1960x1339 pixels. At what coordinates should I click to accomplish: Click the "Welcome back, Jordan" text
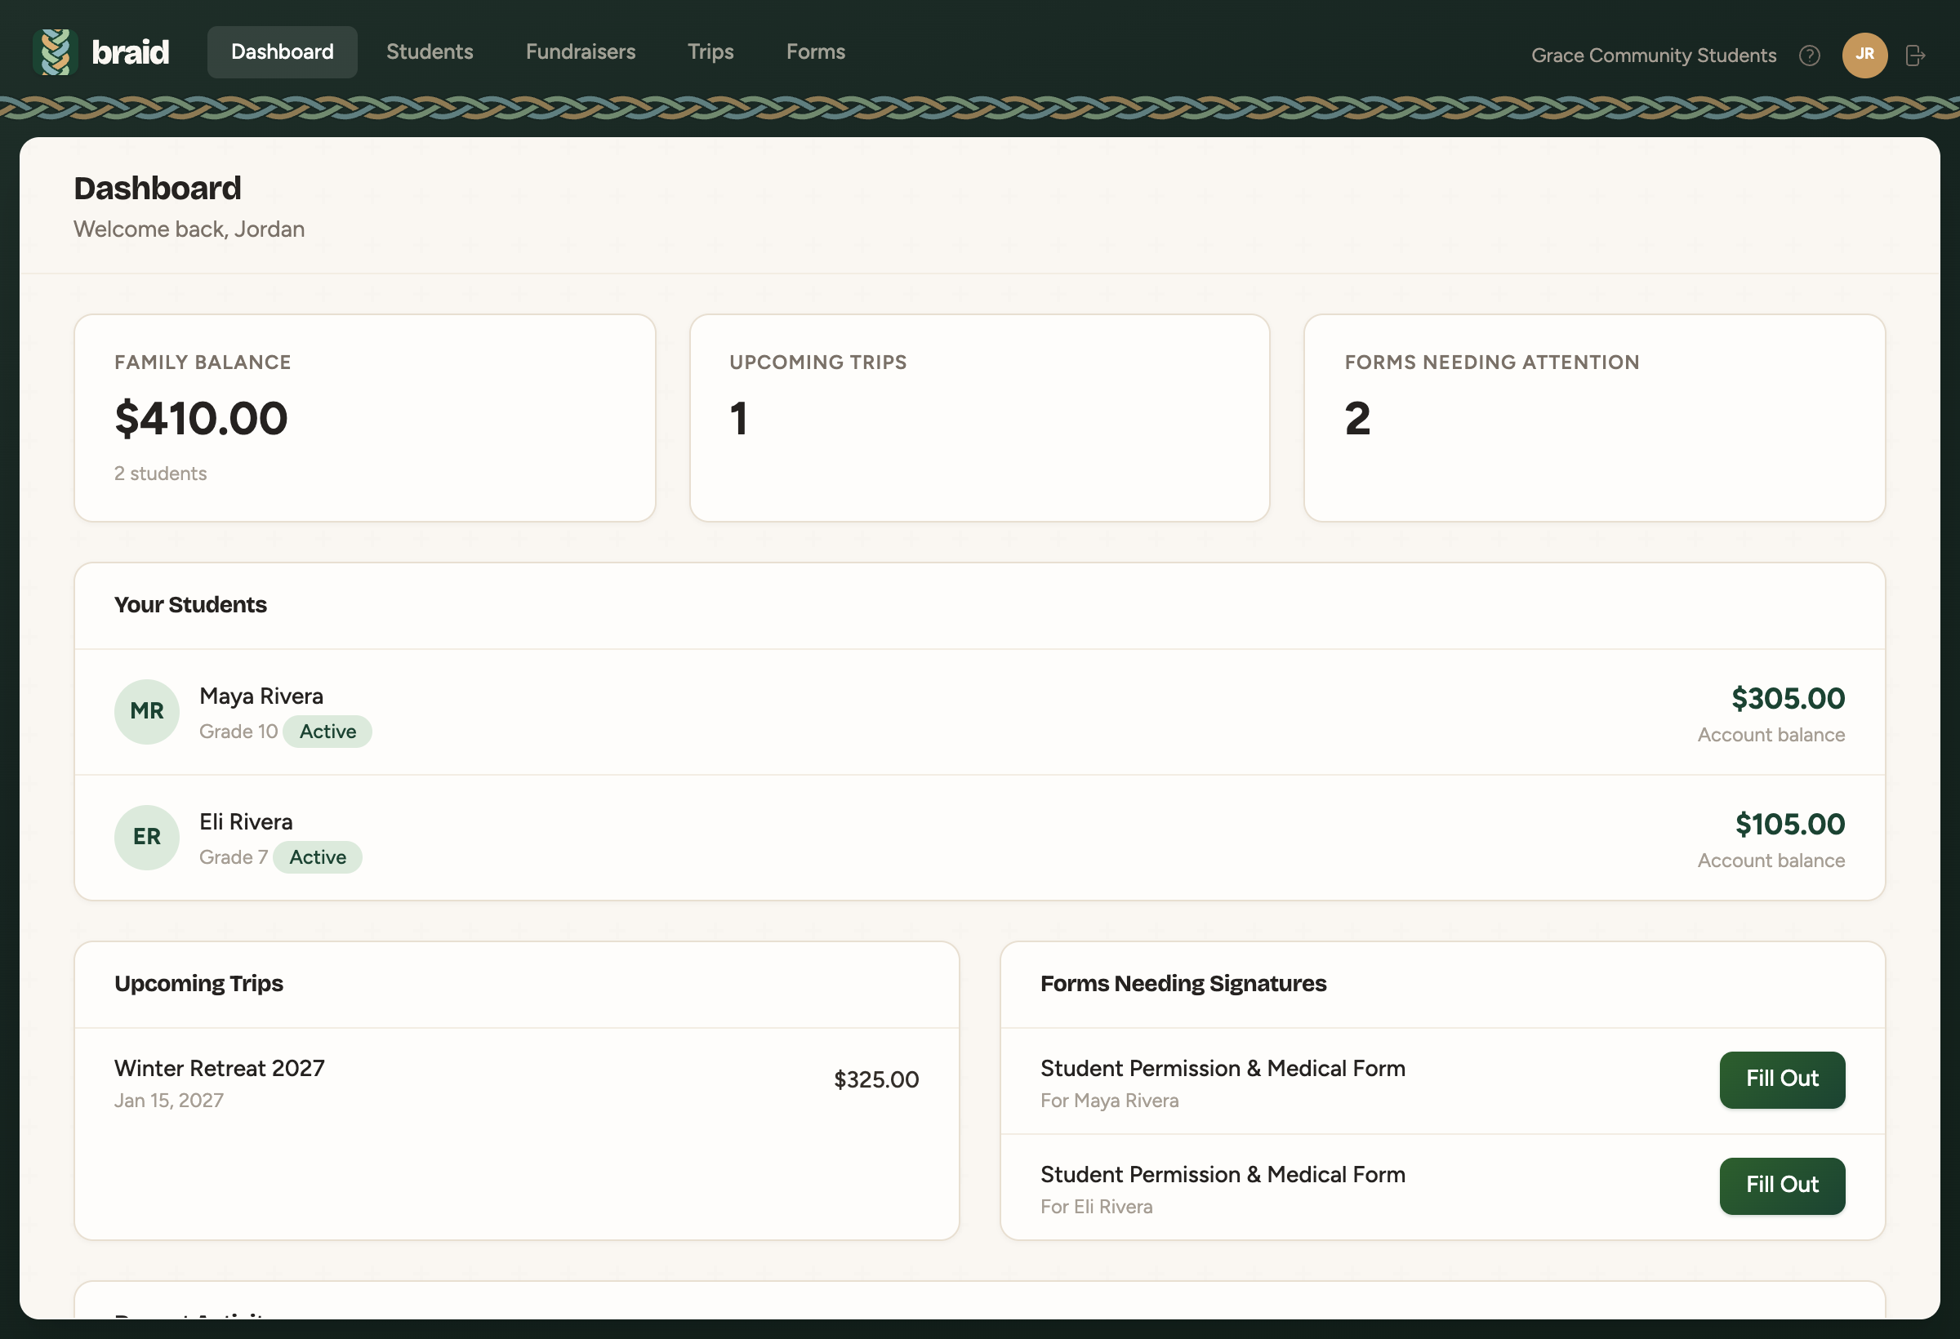click(189, 229)
